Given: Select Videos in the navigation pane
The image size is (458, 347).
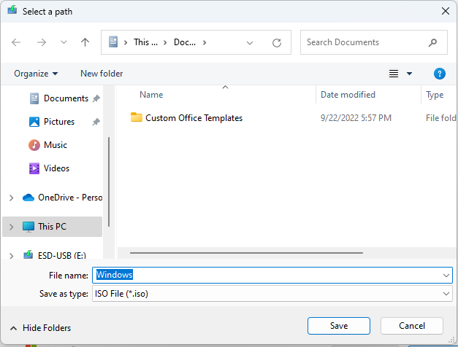Looking at the screenshot, I should point(56,168).
